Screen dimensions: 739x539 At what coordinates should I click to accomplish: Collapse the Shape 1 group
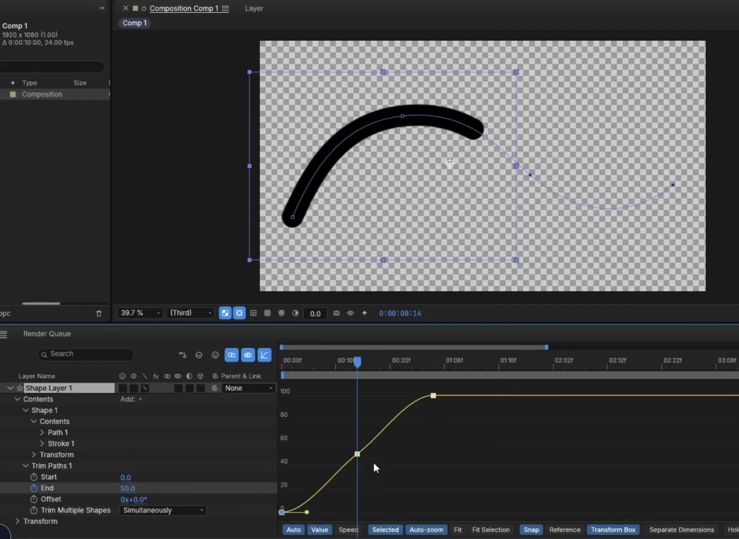26,410
